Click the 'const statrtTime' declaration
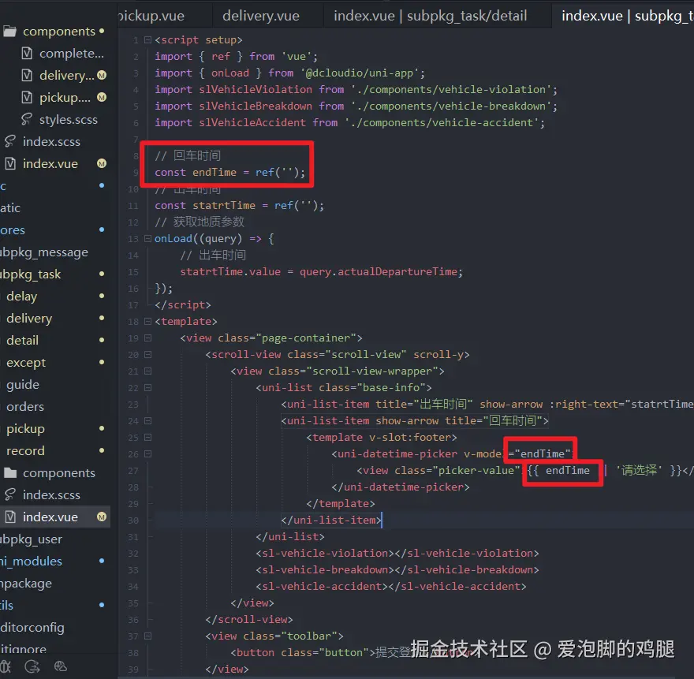 click(205, 205)
